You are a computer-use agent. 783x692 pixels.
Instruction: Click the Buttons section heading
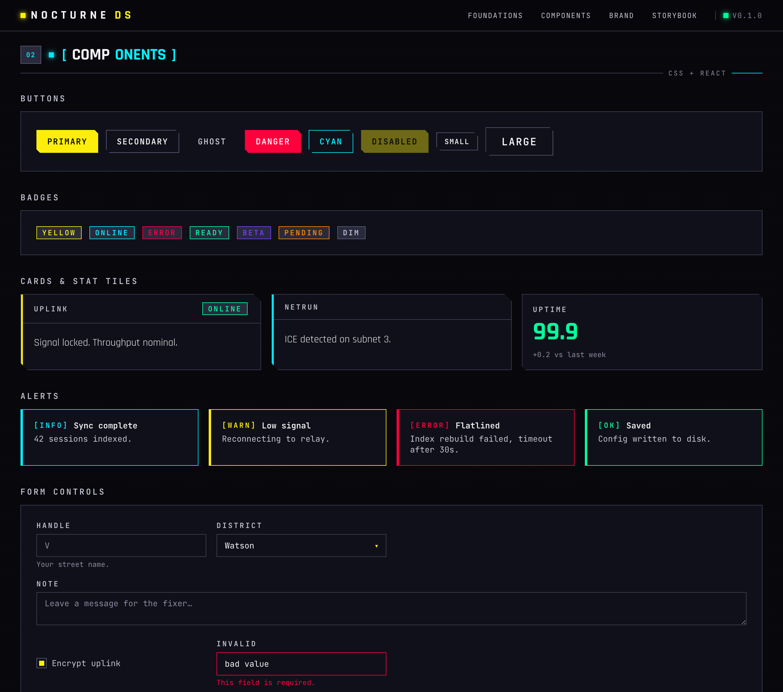point(43,99)
